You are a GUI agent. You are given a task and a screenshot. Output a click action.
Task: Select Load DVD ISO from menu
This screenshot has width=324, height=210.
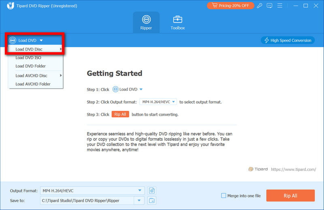(x=28, y=58)
